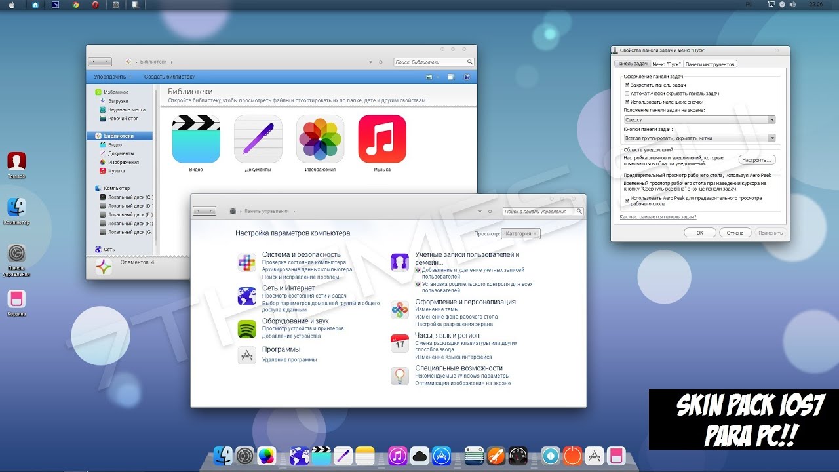The image size is (839, 472).
Task: Click the clock on the top bar
Action: (816, 4)
